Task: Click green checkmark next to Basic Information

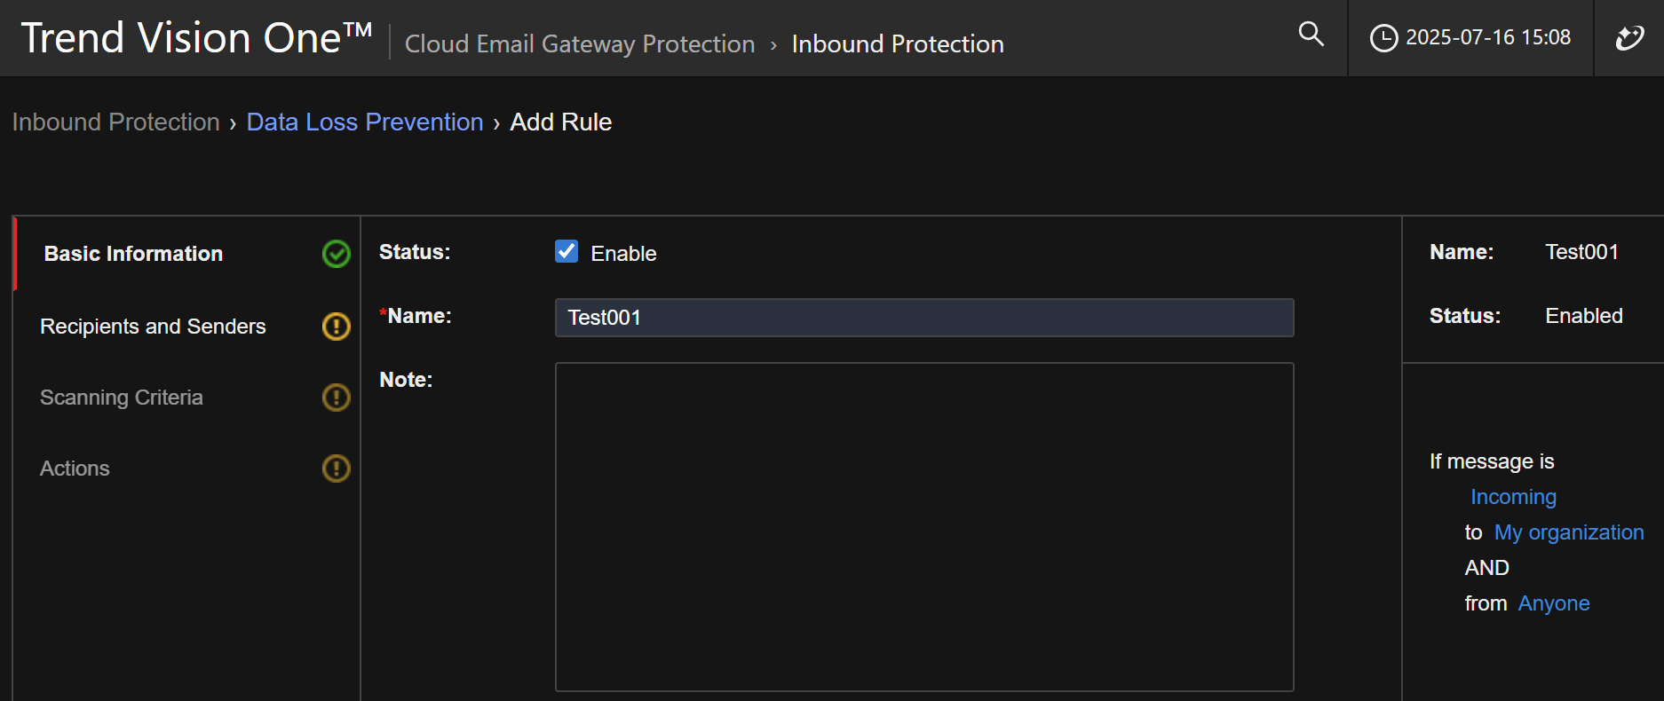Action: (336, 254)
